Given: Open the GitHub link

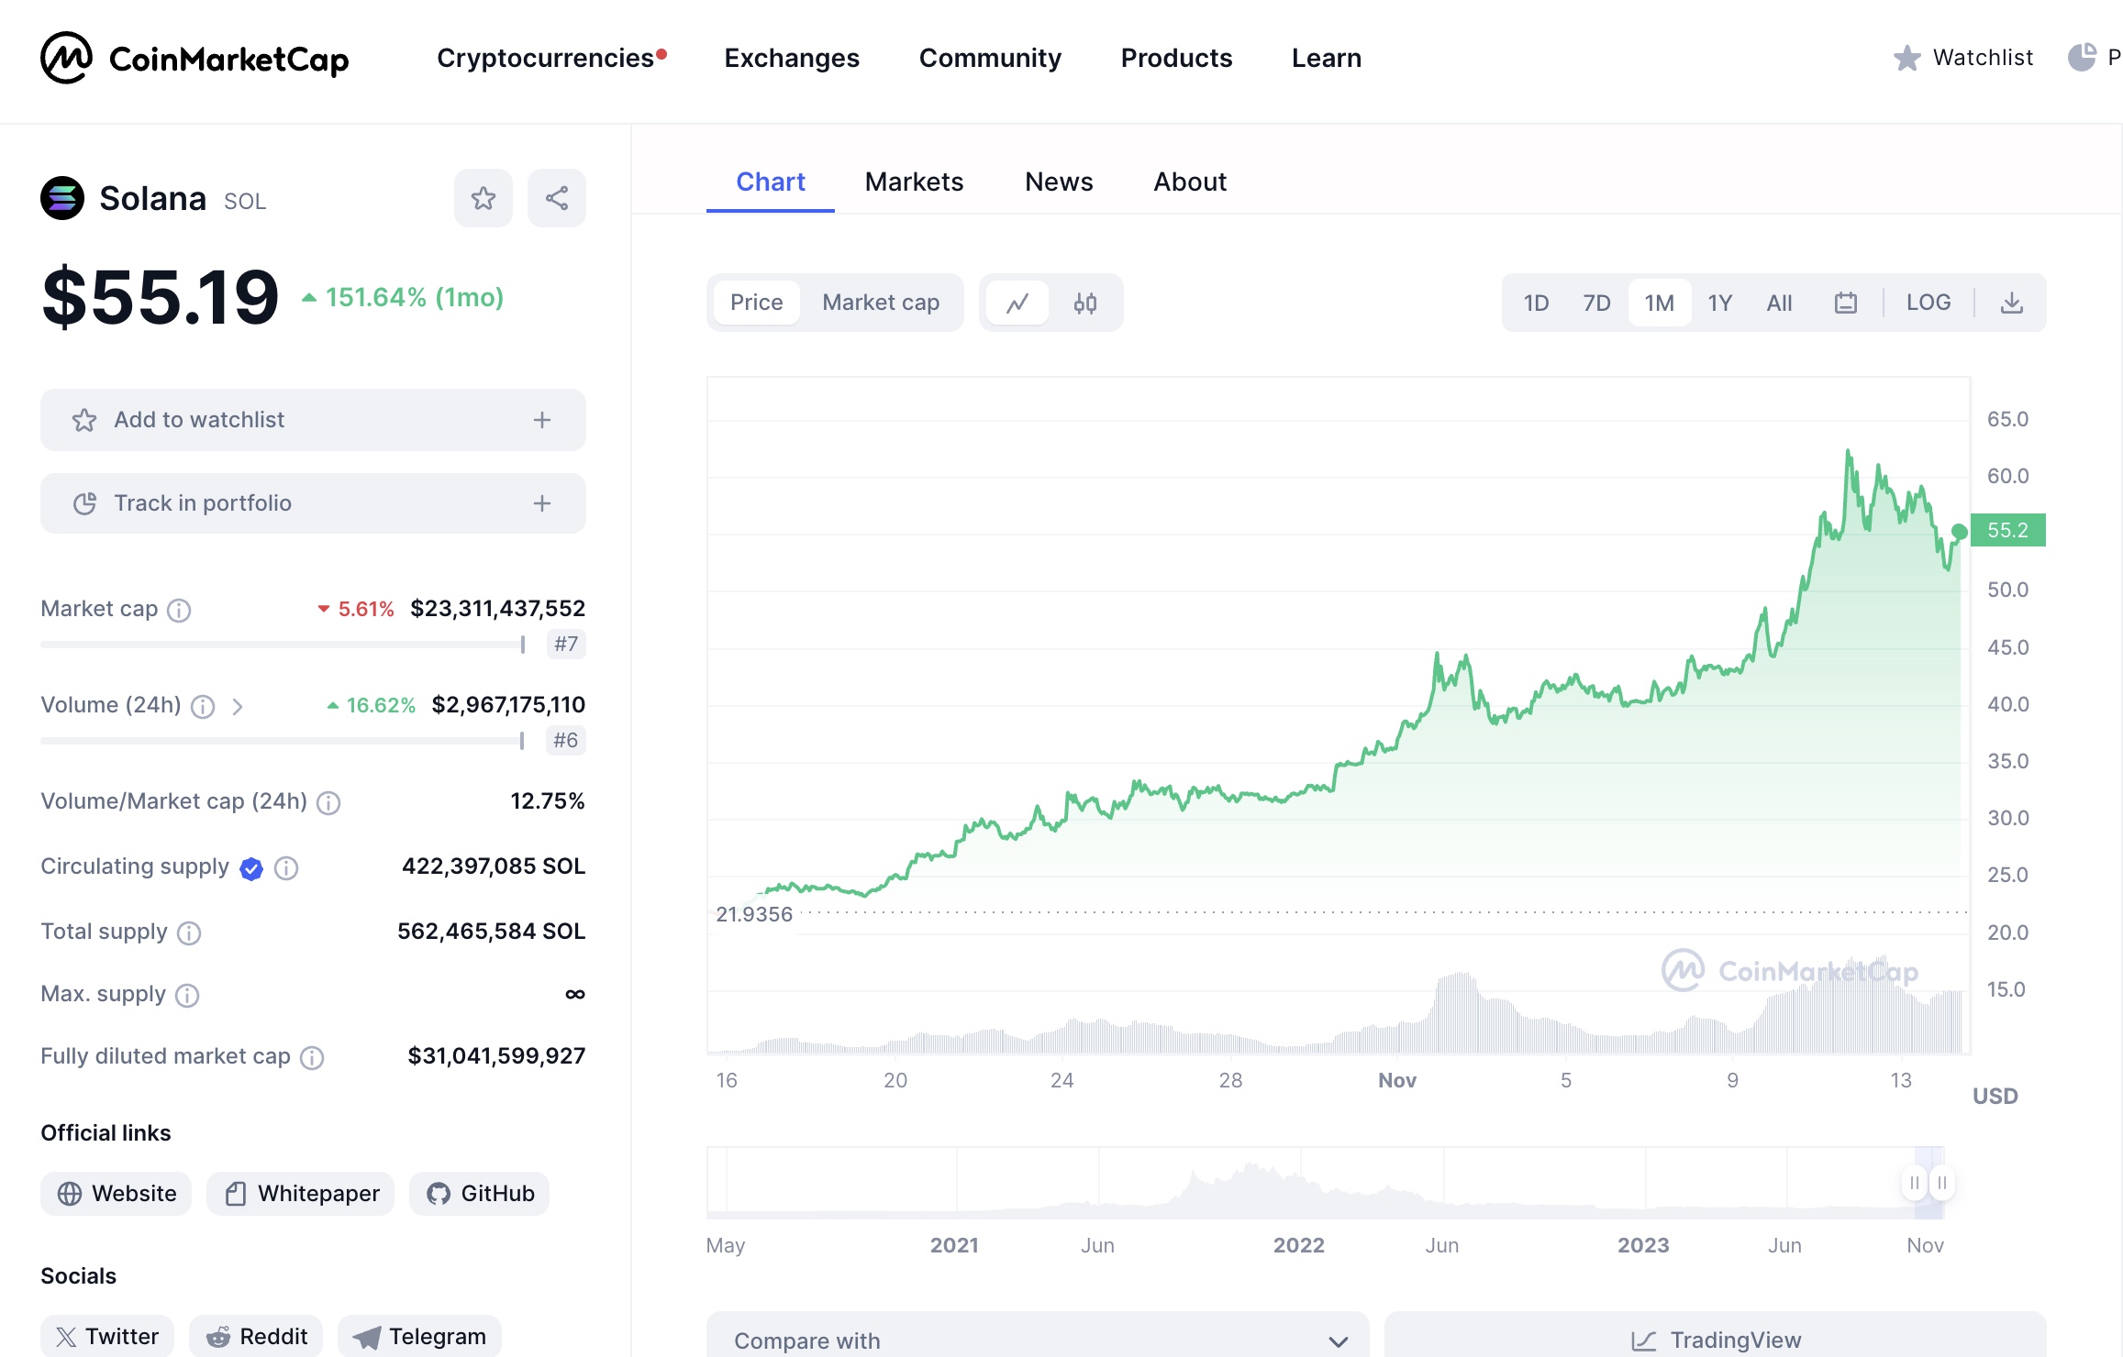Looking at the screenshot, I should (x=479, y=1194).
